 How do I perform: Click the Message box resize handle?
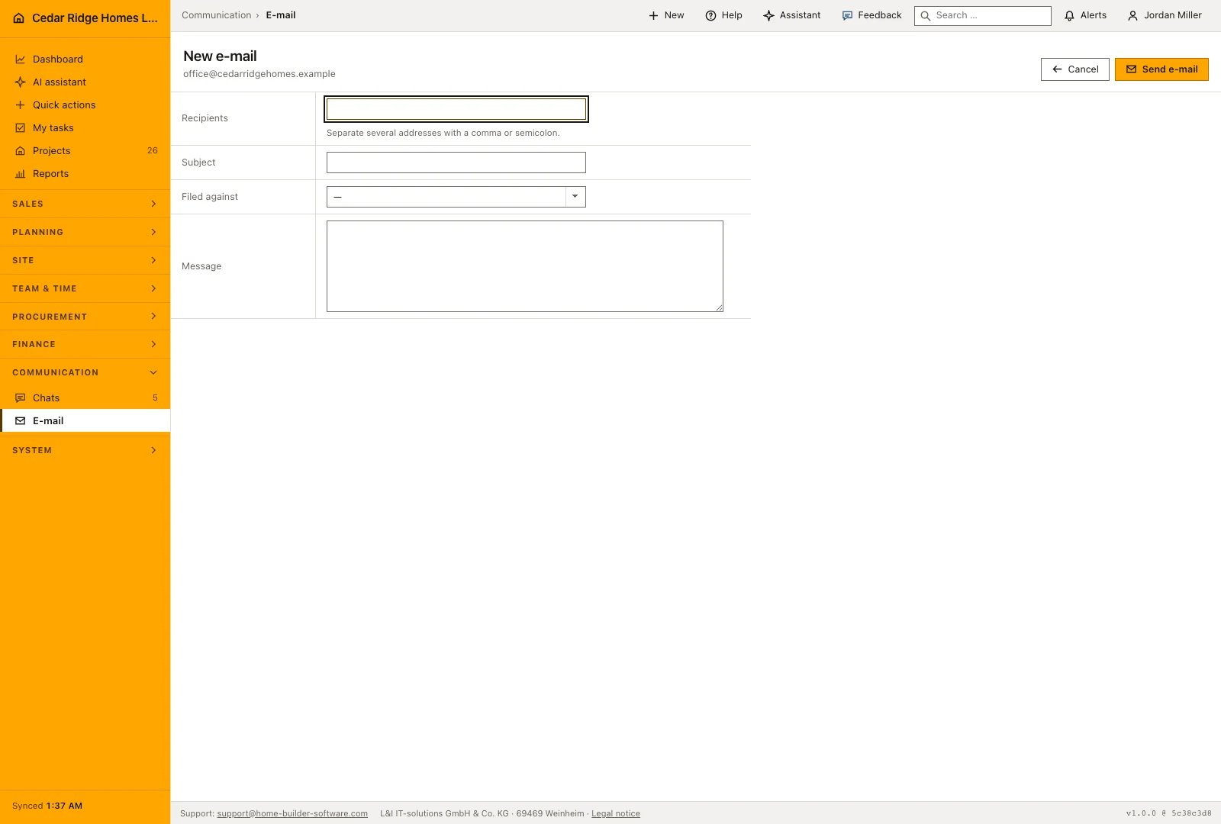point(719,307)
